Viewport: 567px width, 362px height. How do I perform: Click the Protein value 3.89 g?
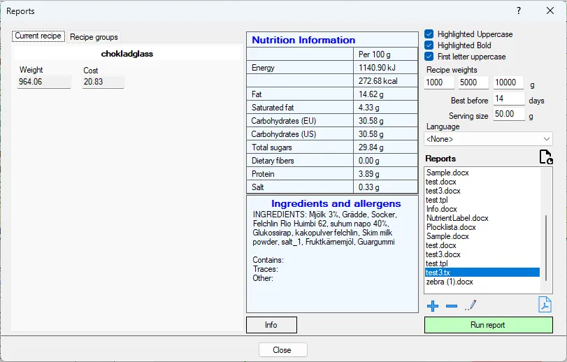pos(369,174)
